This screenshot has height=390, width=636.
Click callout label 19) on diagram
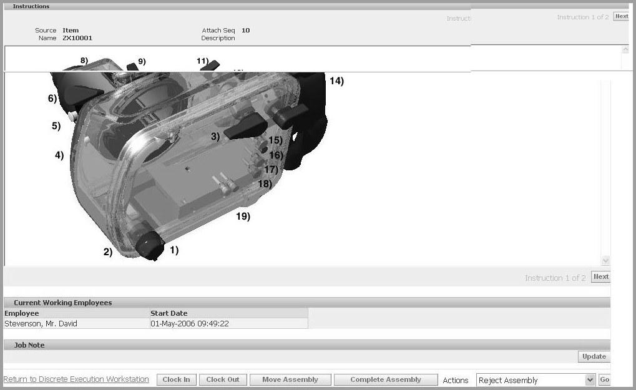tap(243, 216)
